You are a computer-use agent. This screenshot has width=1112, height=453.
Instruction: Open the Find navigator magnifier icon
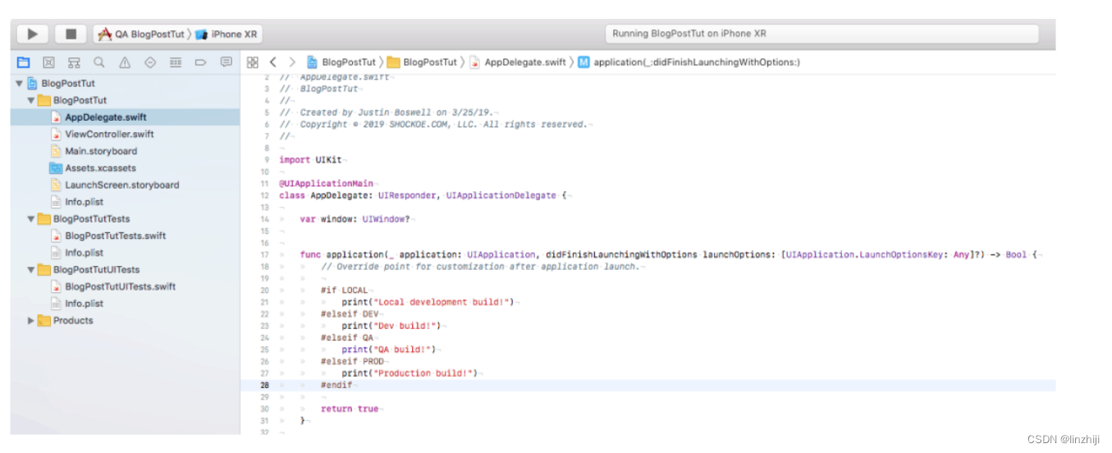click(99, 62)
